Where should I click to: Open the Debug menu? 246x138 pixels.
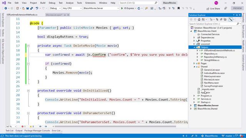click(x=52, y=3)
